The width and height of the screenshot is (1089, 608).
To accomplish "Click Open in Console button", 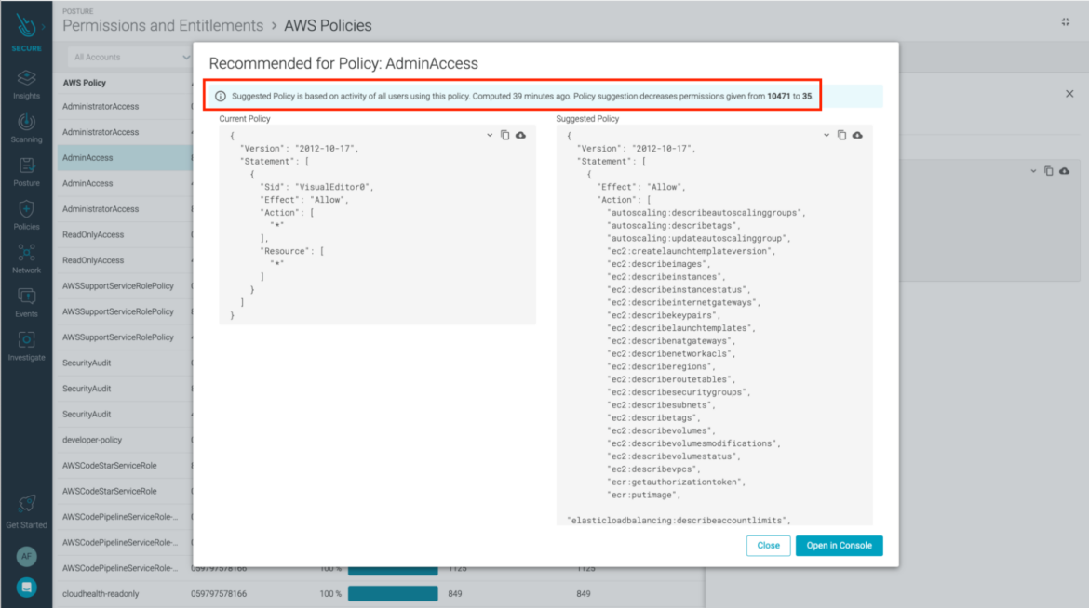I will [x=839, y=546].
